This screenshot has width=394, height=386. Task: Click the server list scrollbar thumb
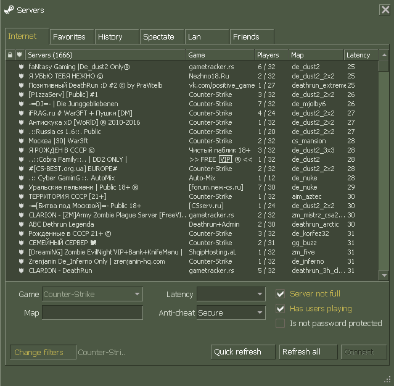[x=384, y=66]
